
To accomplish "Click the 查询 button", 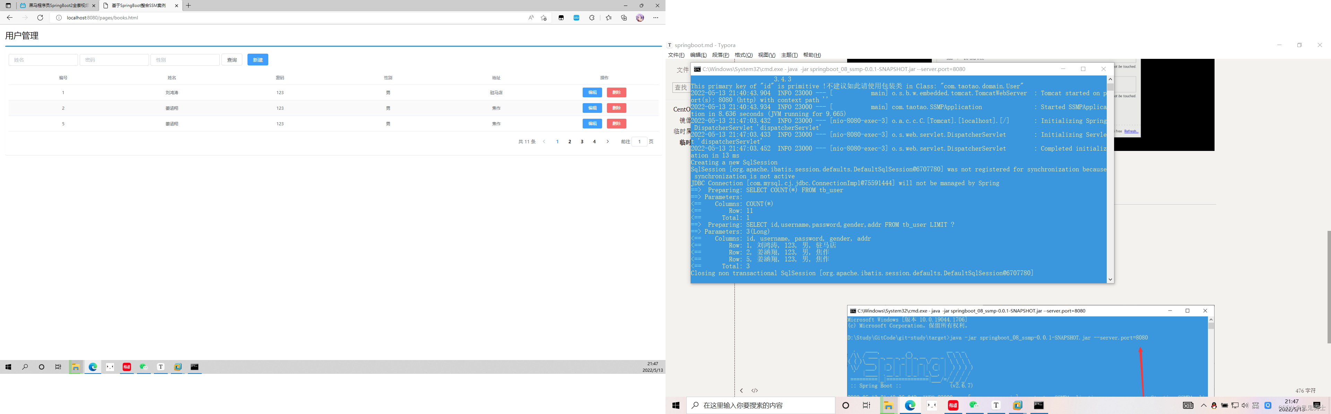I will (x=232, y=60).
